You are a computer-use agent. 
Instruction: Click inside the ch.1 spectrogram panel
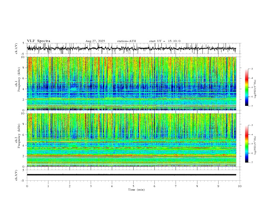(131, 83)
